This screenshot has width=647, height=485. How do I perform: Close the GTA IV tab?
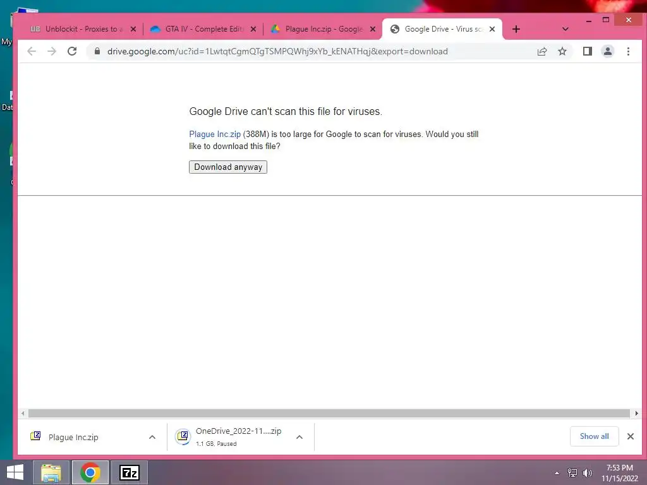coord(253,29)
